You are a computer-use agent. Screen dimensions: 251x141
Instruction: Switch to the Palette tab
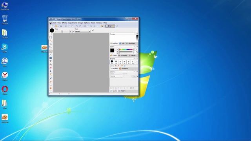pos(132,56)
